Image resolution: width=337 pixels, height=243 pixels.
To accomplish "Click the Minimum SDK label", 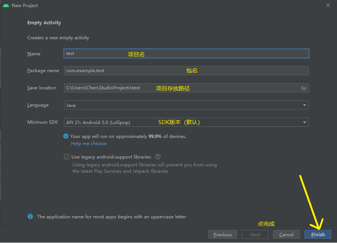I will (x=43, y=122).
